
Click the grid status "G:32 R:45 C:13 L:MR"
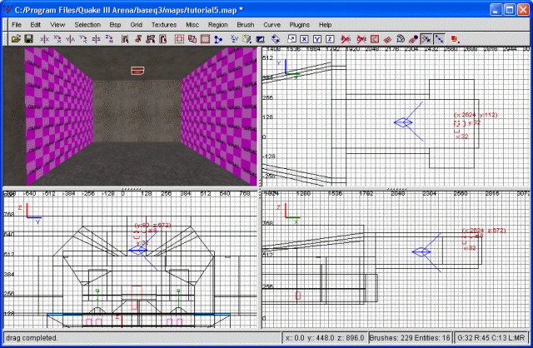tap(491, 338)
